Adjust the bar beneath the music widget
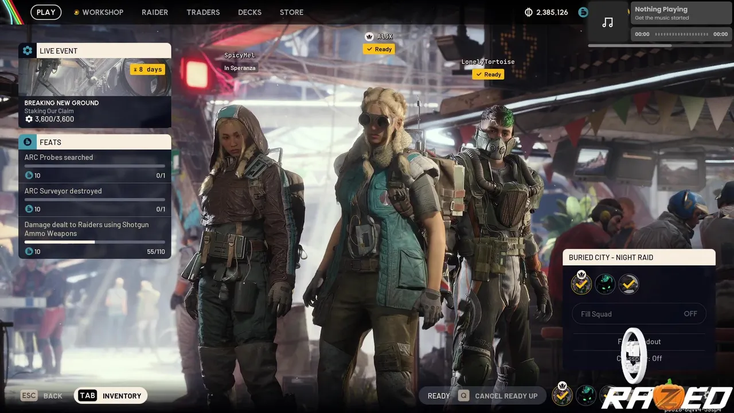The width and height of the screenshot is (734, 413). 659,46
